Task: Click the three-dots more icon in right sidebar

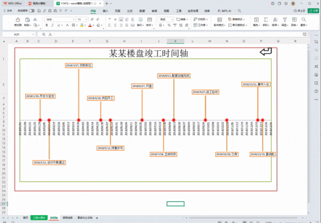Action: point(316,99)
